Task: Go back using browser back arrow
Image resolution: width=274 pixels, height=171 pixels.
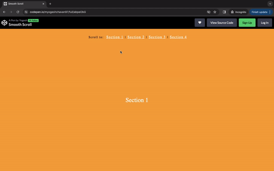Action: [x=4, y=12]
